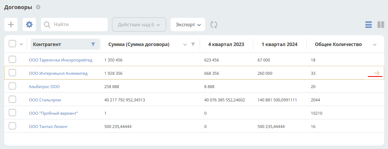Image resolution: width=388 pixels, height=149 pixels.
Task: Open filter icon in Сумма column
Action: pyautogui.click(x=193, y=44)
